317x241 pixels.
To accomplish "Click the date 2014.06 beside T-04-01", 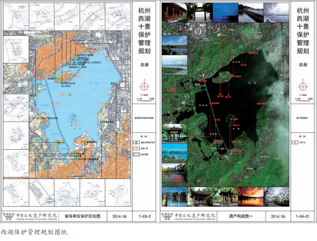I will (x=278, y=216).
